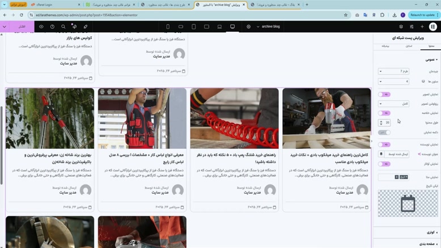Toggle the نمایش تصویر switch
Viewport: 441px width, 248px height.
pyautogui.click(x=385, y=95)
